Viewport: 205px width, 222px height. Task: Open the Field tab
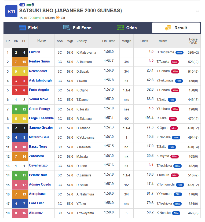coord(28,28)
